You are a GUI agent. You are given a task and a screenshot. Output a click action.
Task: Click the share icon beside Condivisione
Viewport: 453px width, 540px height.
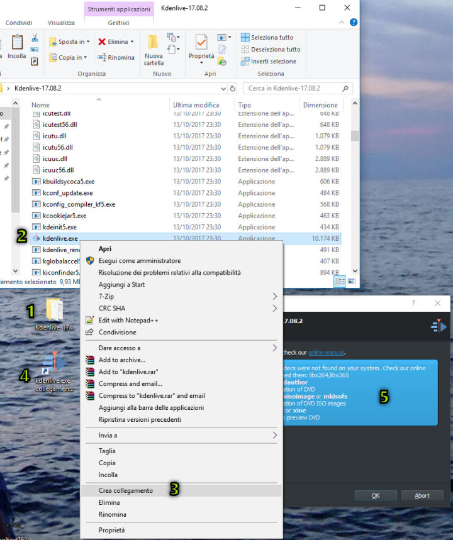(x=89, y=332)
